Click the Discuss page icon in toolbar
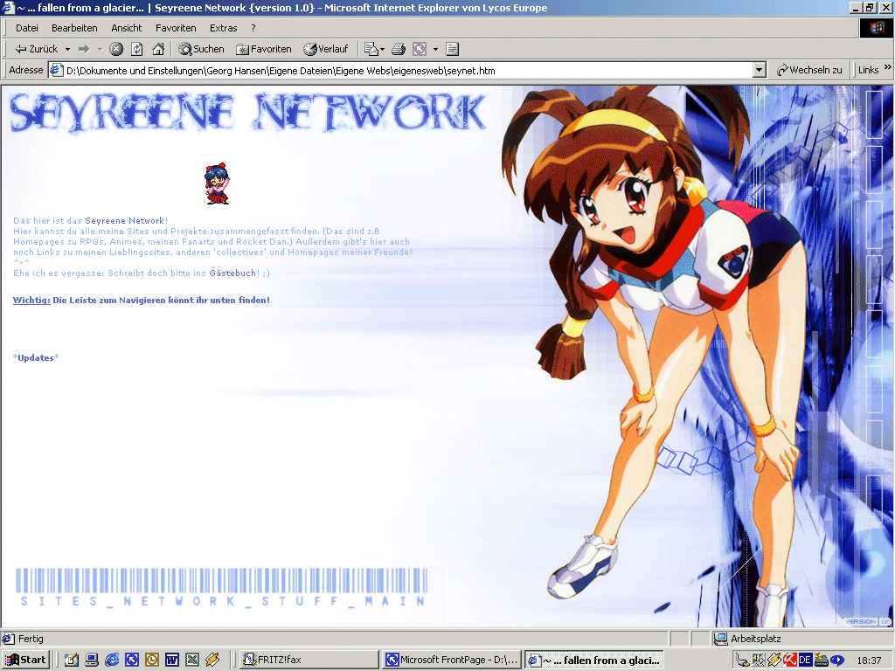 (x=452, y=49)
